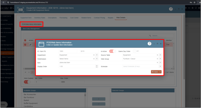
Task: Move group back to Available Groups with arrow button
Action: [x=99, y=104]
